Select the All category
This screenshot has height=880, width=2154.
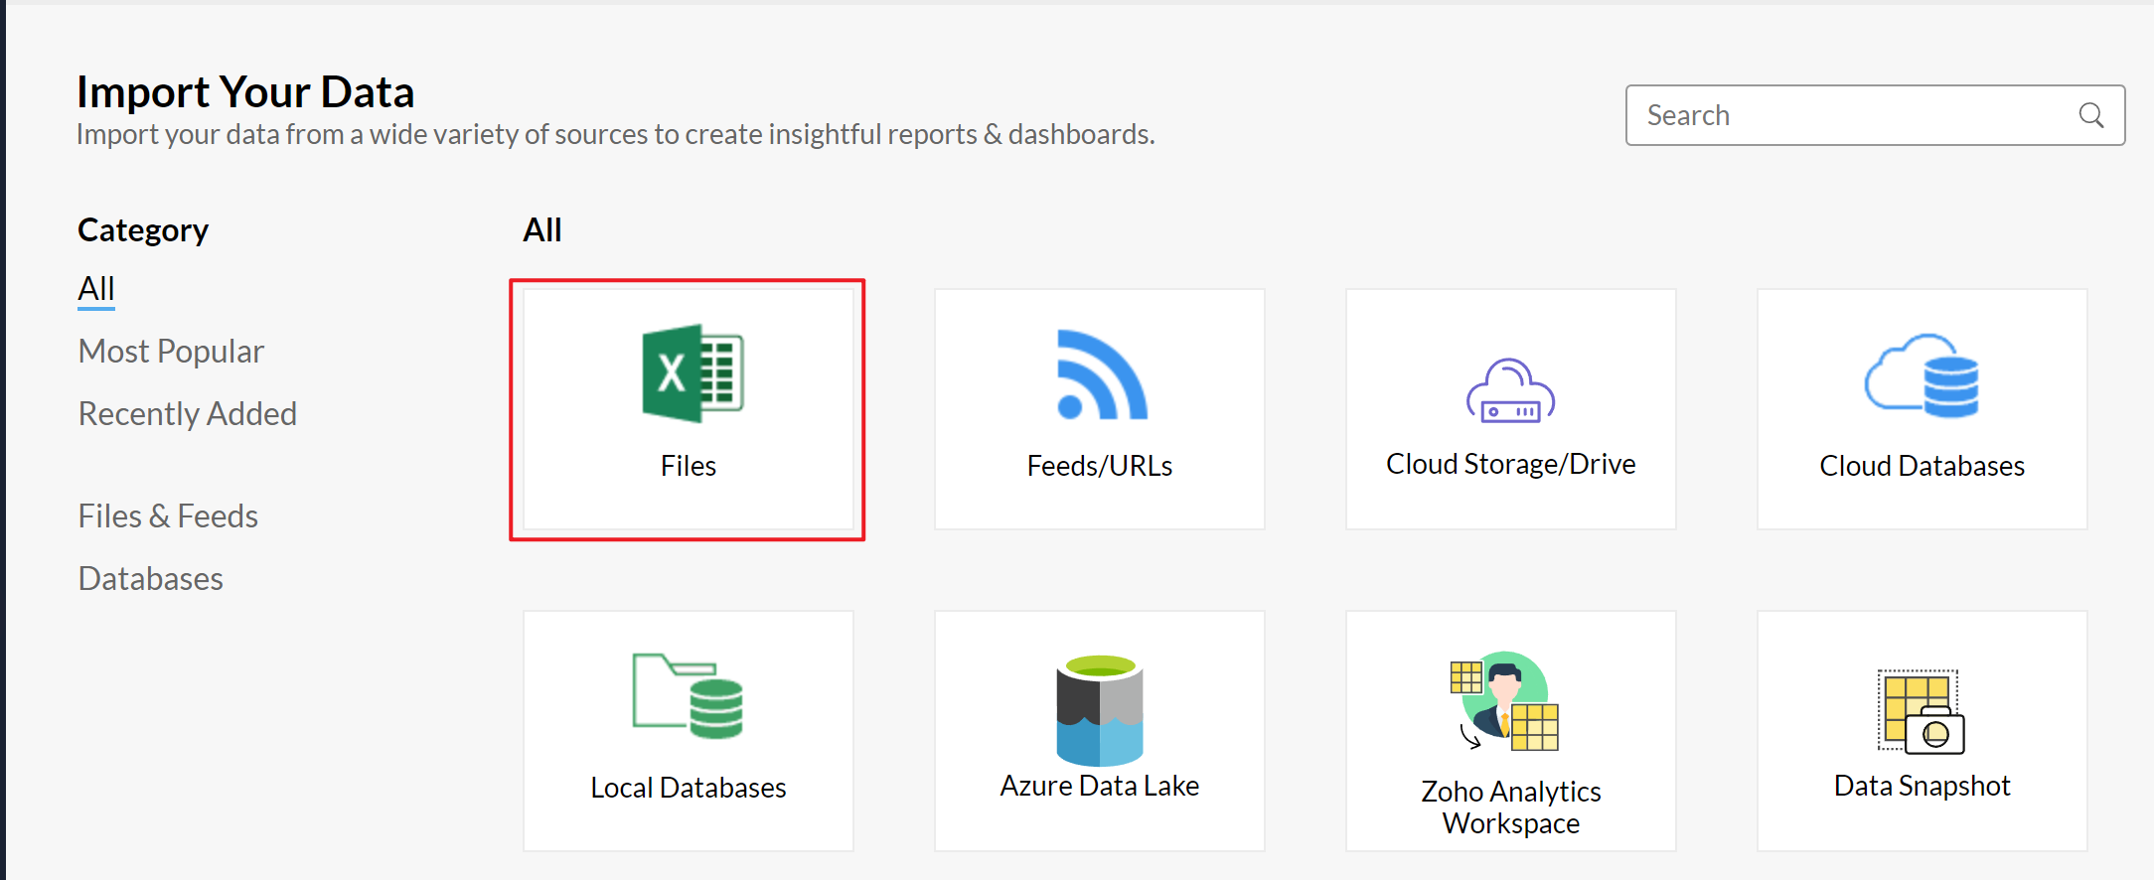click(x=96, y=289)
